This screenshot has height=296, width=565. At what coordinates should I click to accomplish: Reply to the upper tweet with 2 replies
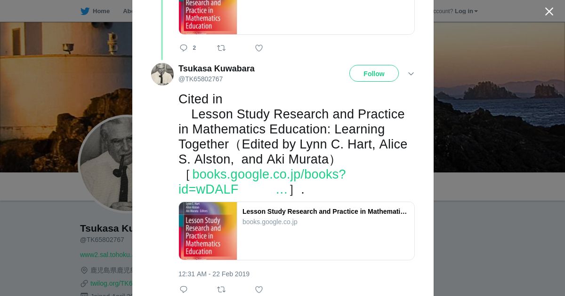pos(184,48)
